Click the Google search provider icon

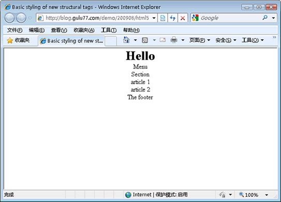(195, 18)
